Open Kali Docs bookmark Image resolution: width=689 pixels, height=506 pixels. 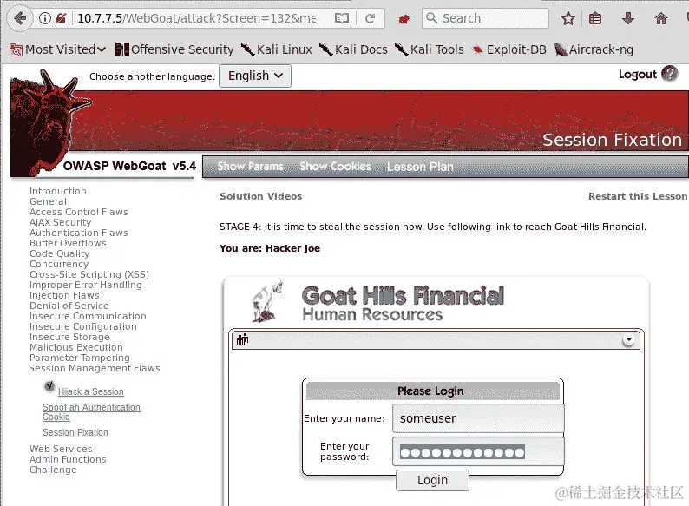point(353,49)
